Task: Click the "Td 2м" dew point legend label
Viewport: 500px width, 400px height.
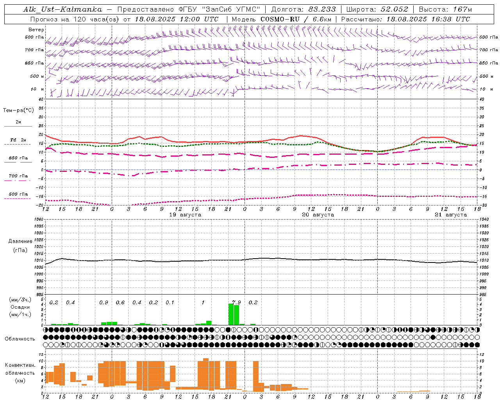Action: pos(18,140)
